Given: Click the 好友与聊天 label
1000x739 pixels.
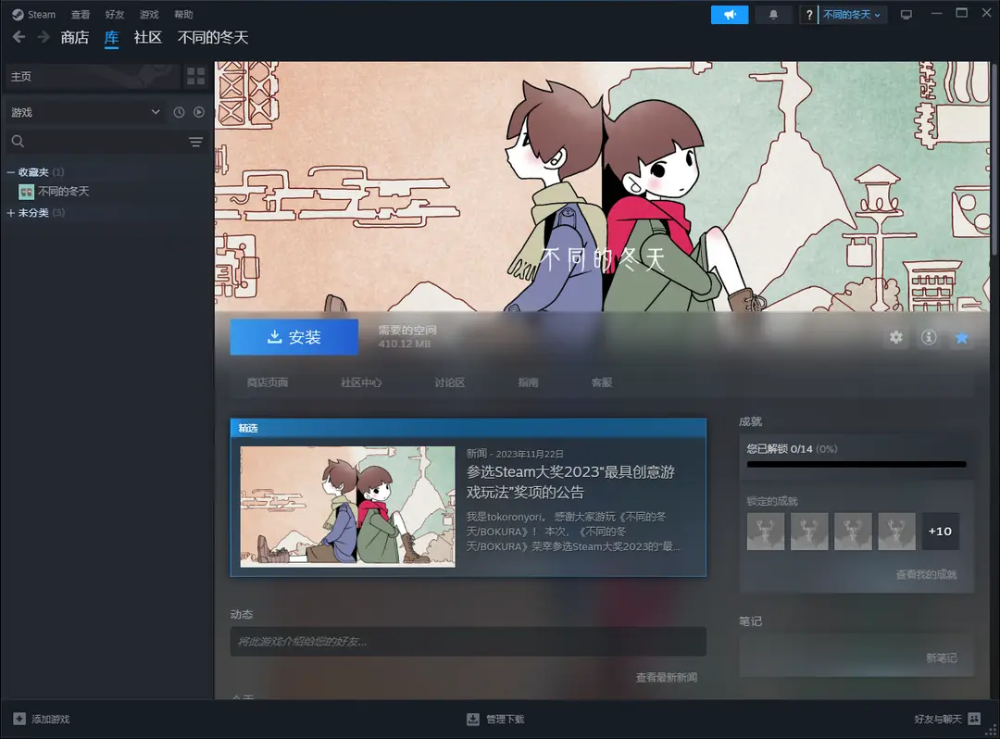Looking at the screenshot, I should [x=937, y=720].
